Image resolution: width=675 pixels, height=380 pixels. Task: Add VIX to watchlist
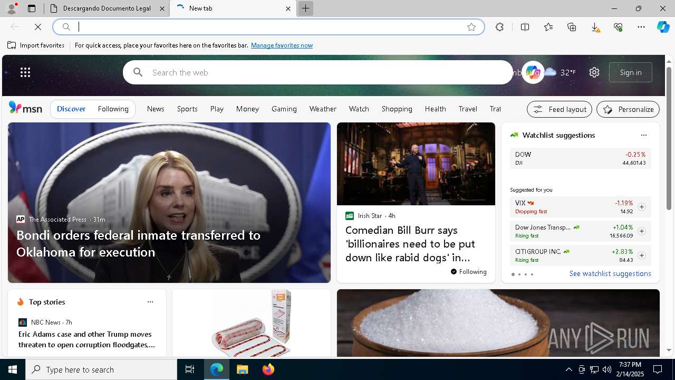point(641,207)
